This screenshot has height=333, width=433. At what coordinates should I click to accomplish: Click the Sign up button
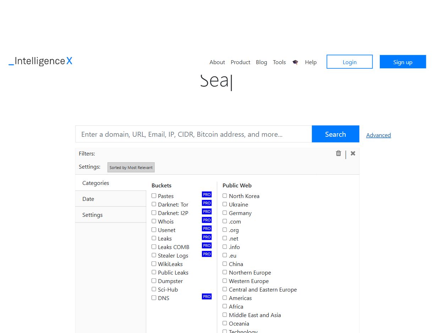click(403, 62)
